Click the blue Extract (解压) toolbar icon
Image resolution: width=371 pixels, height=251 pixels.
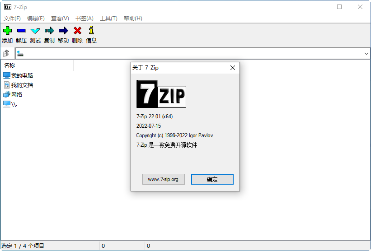[21, 31]
